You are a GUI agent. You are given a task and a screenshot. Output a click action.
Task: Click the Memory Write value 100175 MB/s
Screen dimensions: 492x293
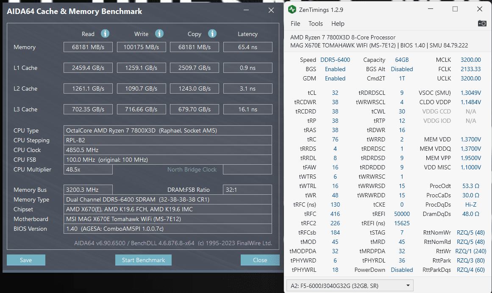[x=142, y=47]
